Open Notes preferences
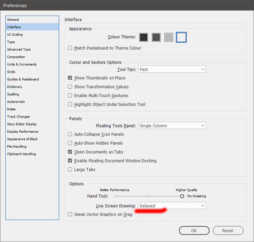This screenshot has width=254, height=242. pyautogui.click(x=32, y=109)
